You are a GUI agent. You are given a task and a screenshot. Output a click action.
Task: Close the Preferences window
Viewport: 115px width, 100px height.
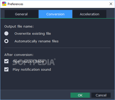click(x=111, y=4)
